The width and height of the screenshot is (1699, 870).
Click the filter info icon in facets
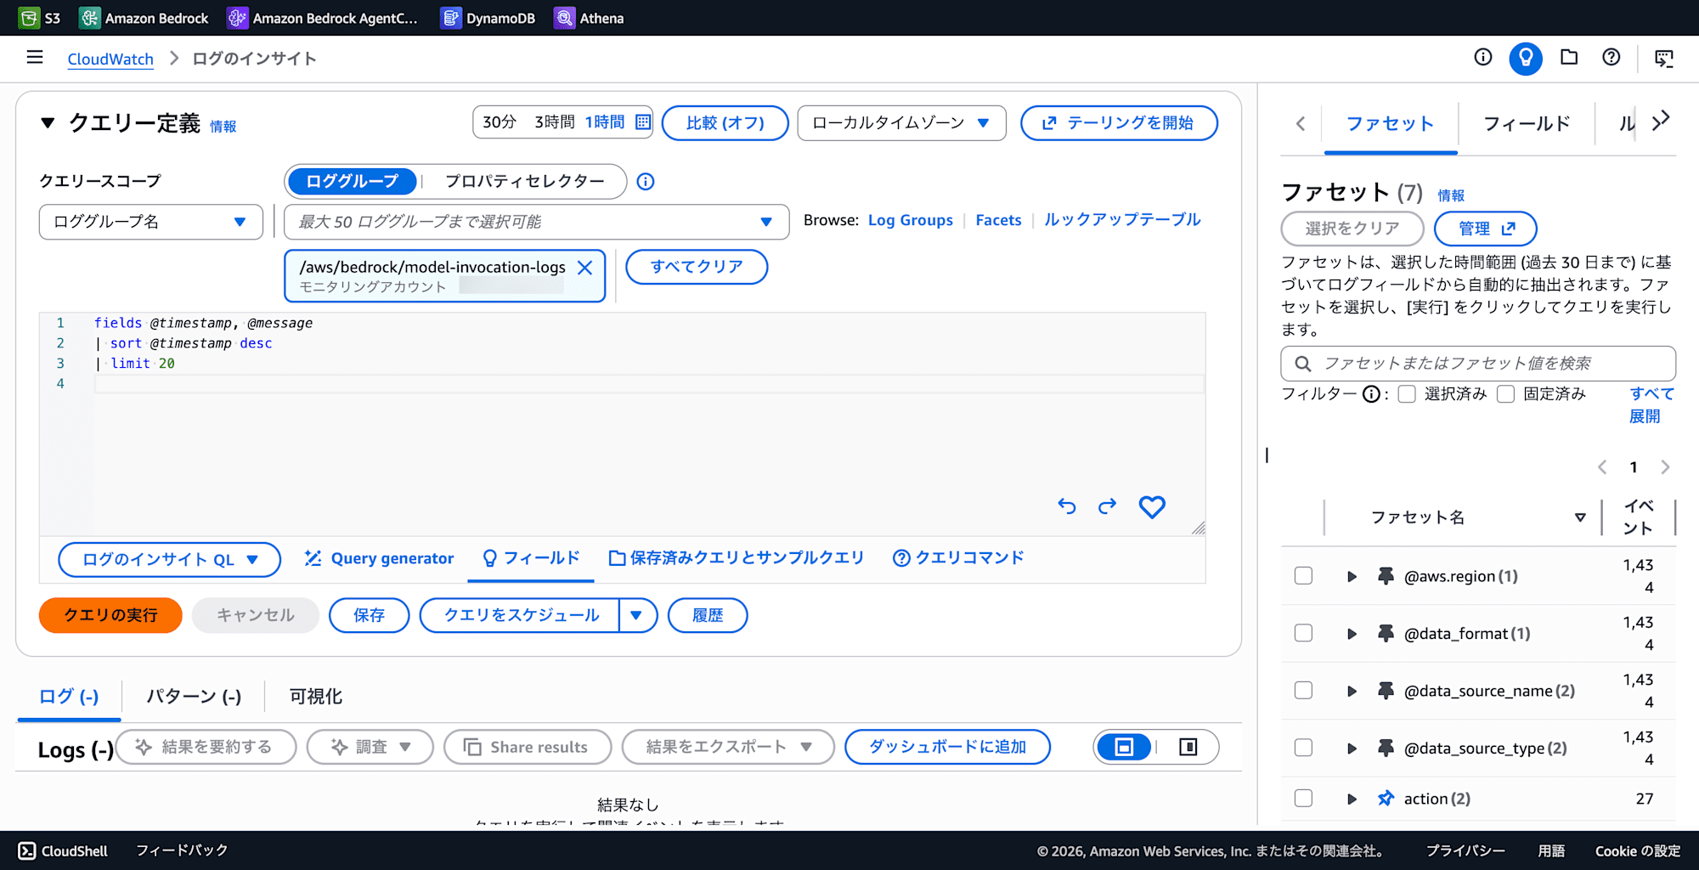pos(1371,394)
